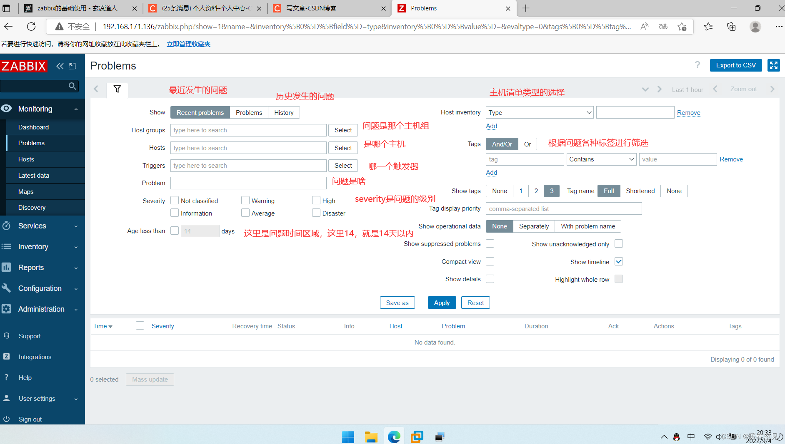This screenshot has width=785, height=444.
Task: Enable Disaster severity checkbox
Action: point(316,213)
